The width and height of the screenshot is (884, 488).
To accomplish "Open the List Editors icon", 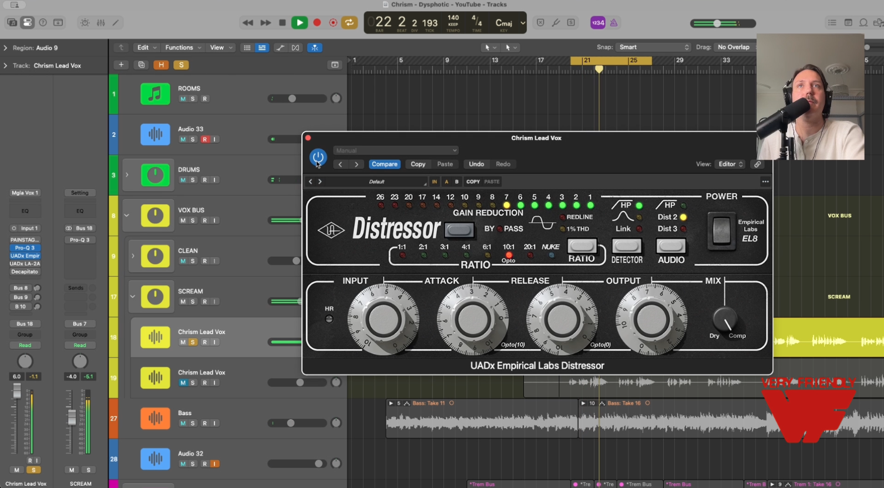I will 832,23.
